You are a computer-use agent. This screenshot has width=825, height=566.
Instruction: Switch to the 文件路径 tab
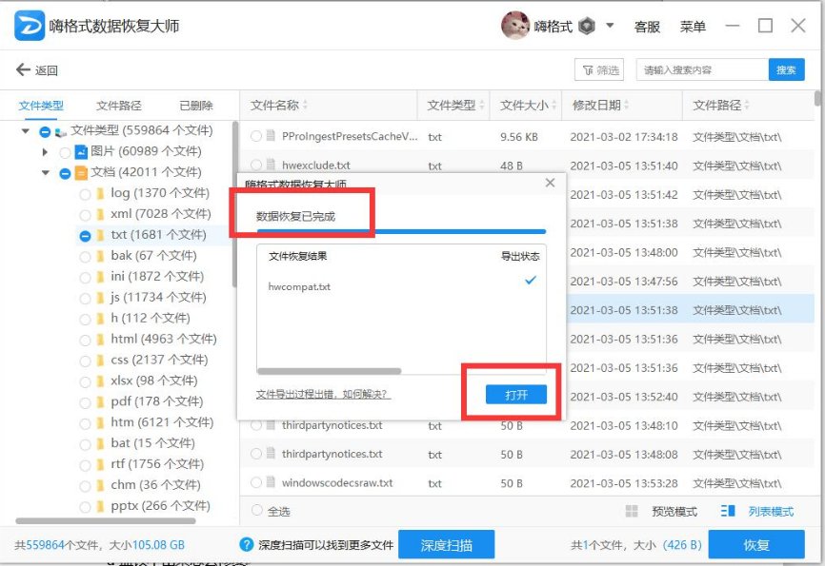pyautogui.click(x=119, y=106)
